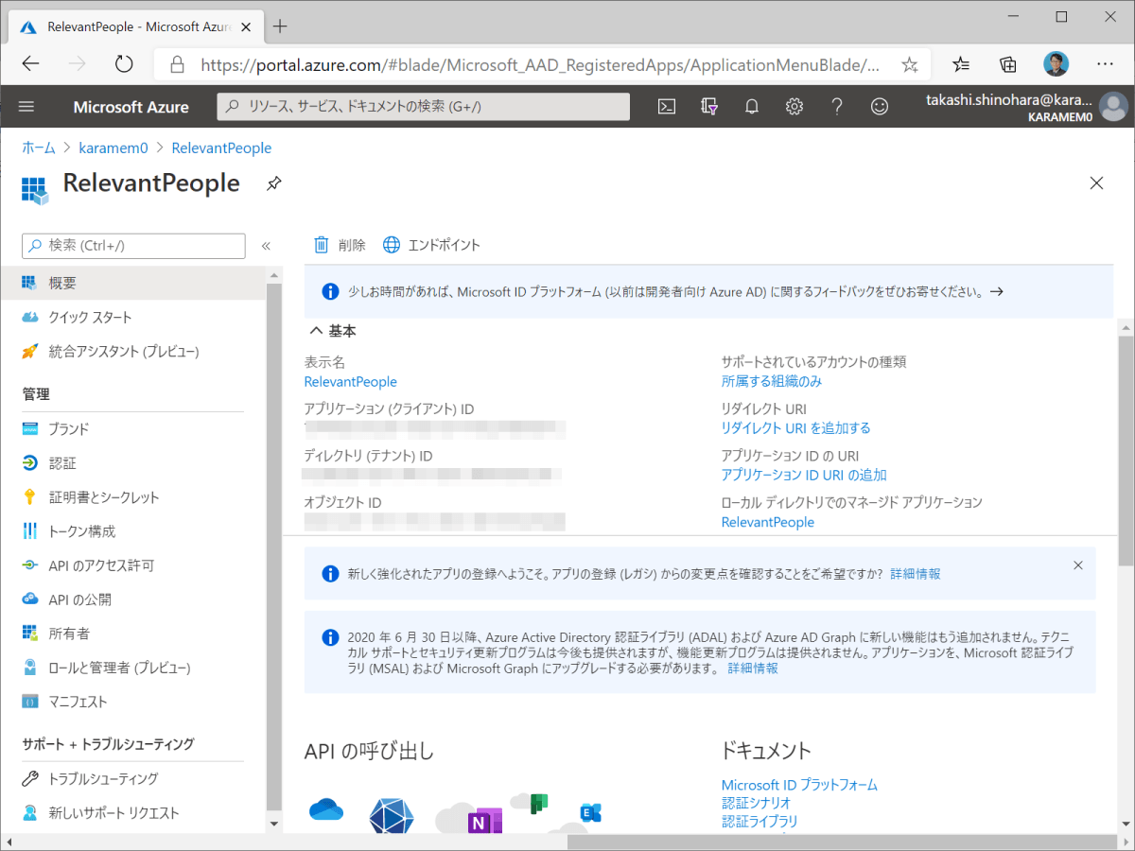1135x851 pixels.
Task: Dismiss the new app registration banner
Action: pyautogui.click(x=1078, y=564)
